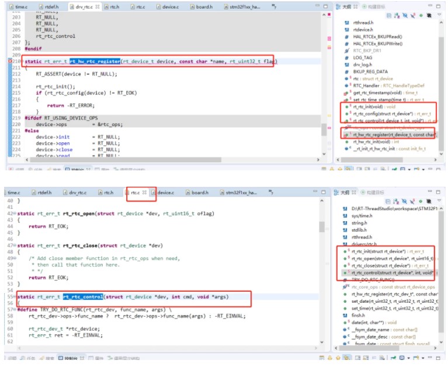
Task: Click the hash-style group icon in top outline
Action: pyautogui.click(x=429, y=15)
